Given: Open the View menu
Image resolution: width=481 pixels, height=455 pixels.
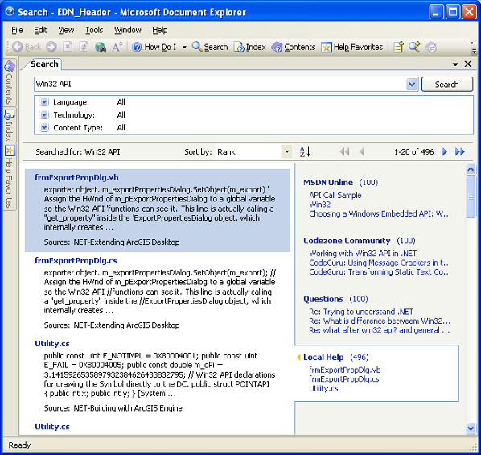Looking at the screenshot, I should tap(66, 30).
